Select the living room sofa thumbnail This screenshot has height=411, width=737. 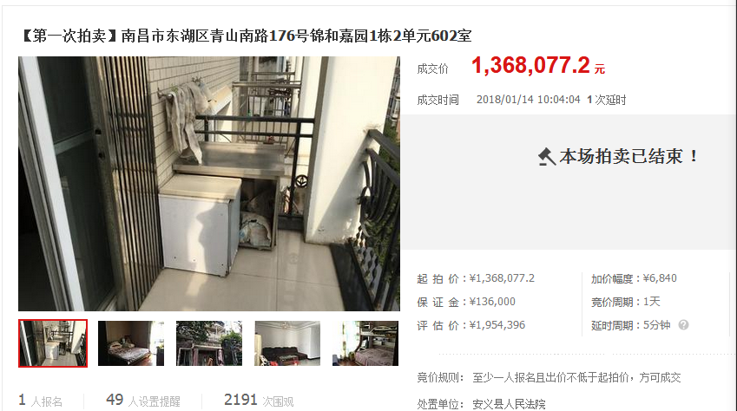287,343
